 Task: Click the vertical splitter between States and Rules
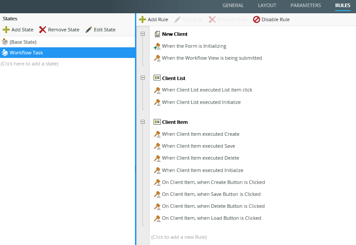pos(135,168)
